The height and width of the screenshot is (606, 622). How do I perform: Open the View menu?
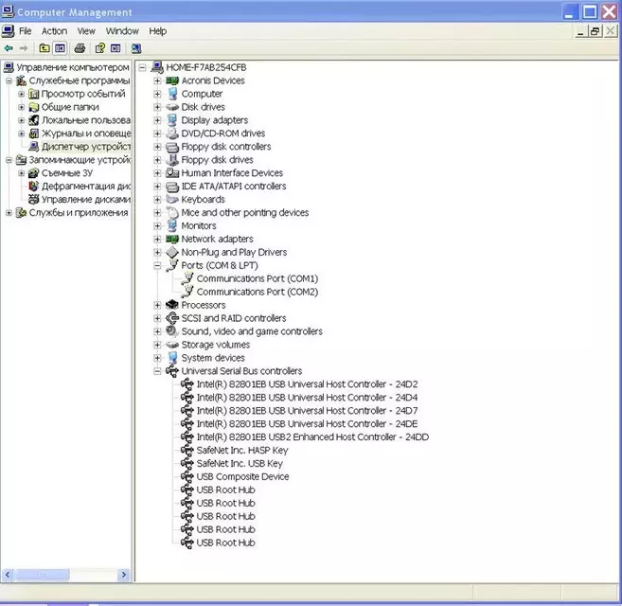tap(86, 31)
